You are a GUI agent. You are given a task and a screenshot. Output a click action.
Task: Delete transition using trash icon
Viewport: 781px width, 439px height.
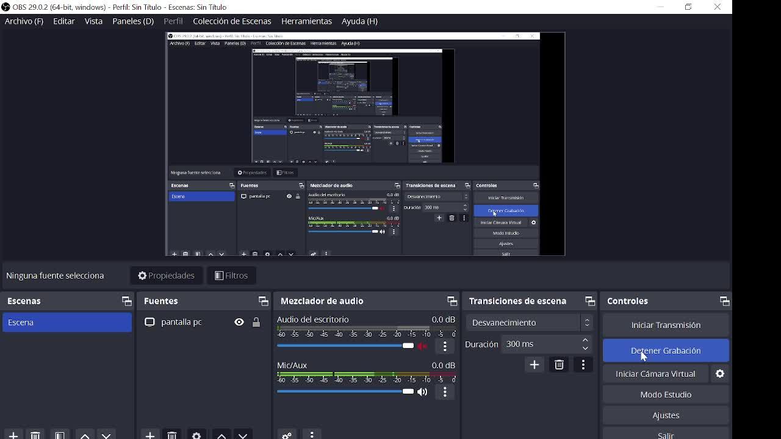pyautogui.click(x=559, y=365)
